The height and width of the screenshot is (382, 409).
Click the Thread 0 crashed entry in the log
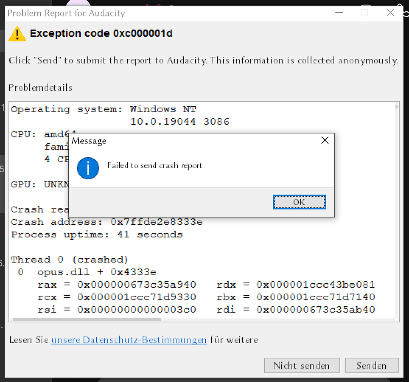(x=69, y=259)
